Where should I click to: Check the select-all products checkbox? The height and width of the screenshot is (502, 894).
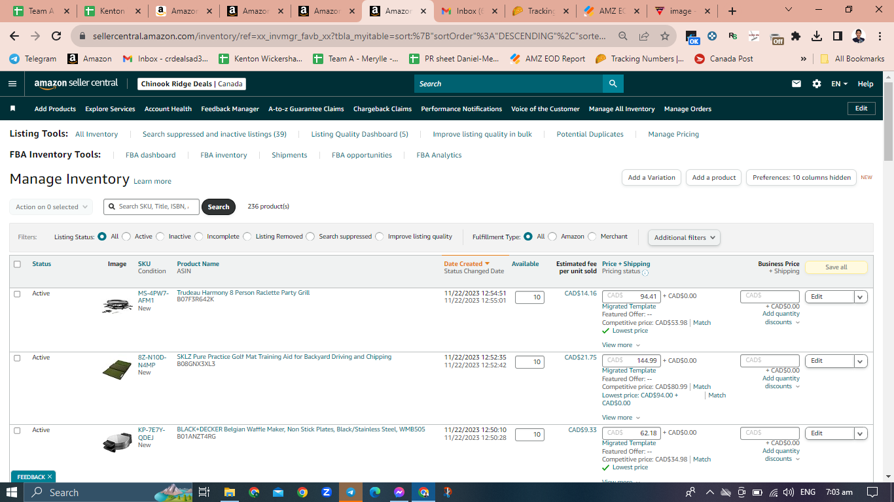(17, 264)
